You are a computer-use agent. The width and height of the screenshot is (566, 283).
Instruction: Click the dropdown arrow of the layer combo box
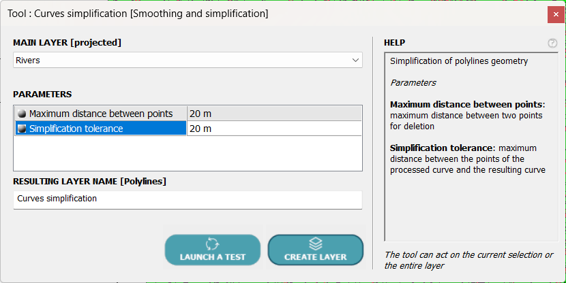[355, 61]
